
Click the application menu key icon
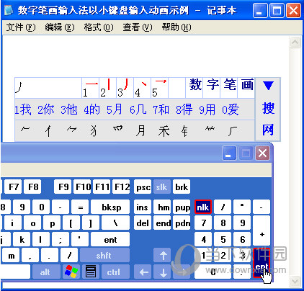click(x=91, y=272)
